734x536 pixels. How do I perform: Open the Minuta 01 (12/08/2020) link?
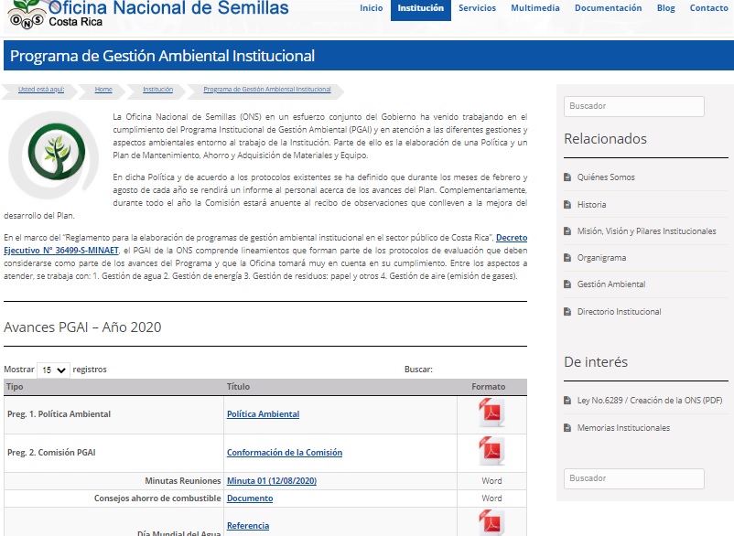[x=271, y=481]
